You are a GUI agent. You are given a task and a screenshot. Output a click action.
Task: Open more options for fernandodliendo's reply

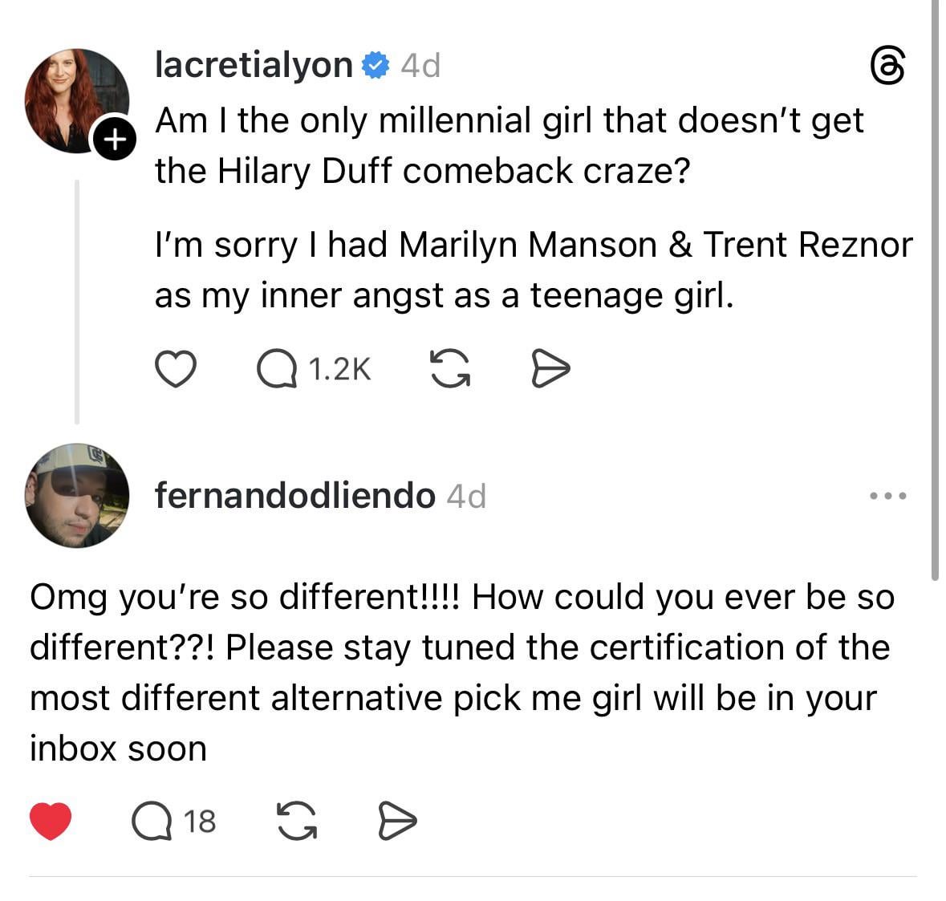click(889, 497)
